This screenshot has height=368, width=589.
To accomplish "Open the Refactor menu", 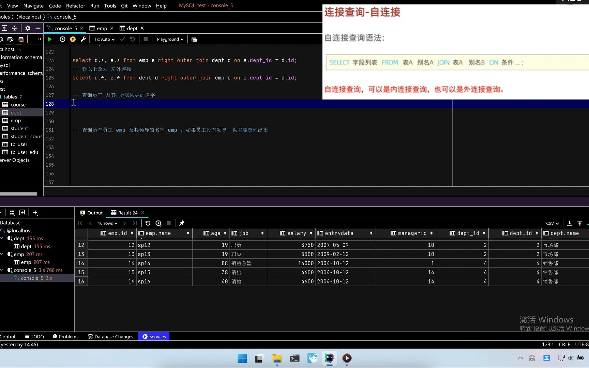I will pyautogui.click(x=76, y=5).
